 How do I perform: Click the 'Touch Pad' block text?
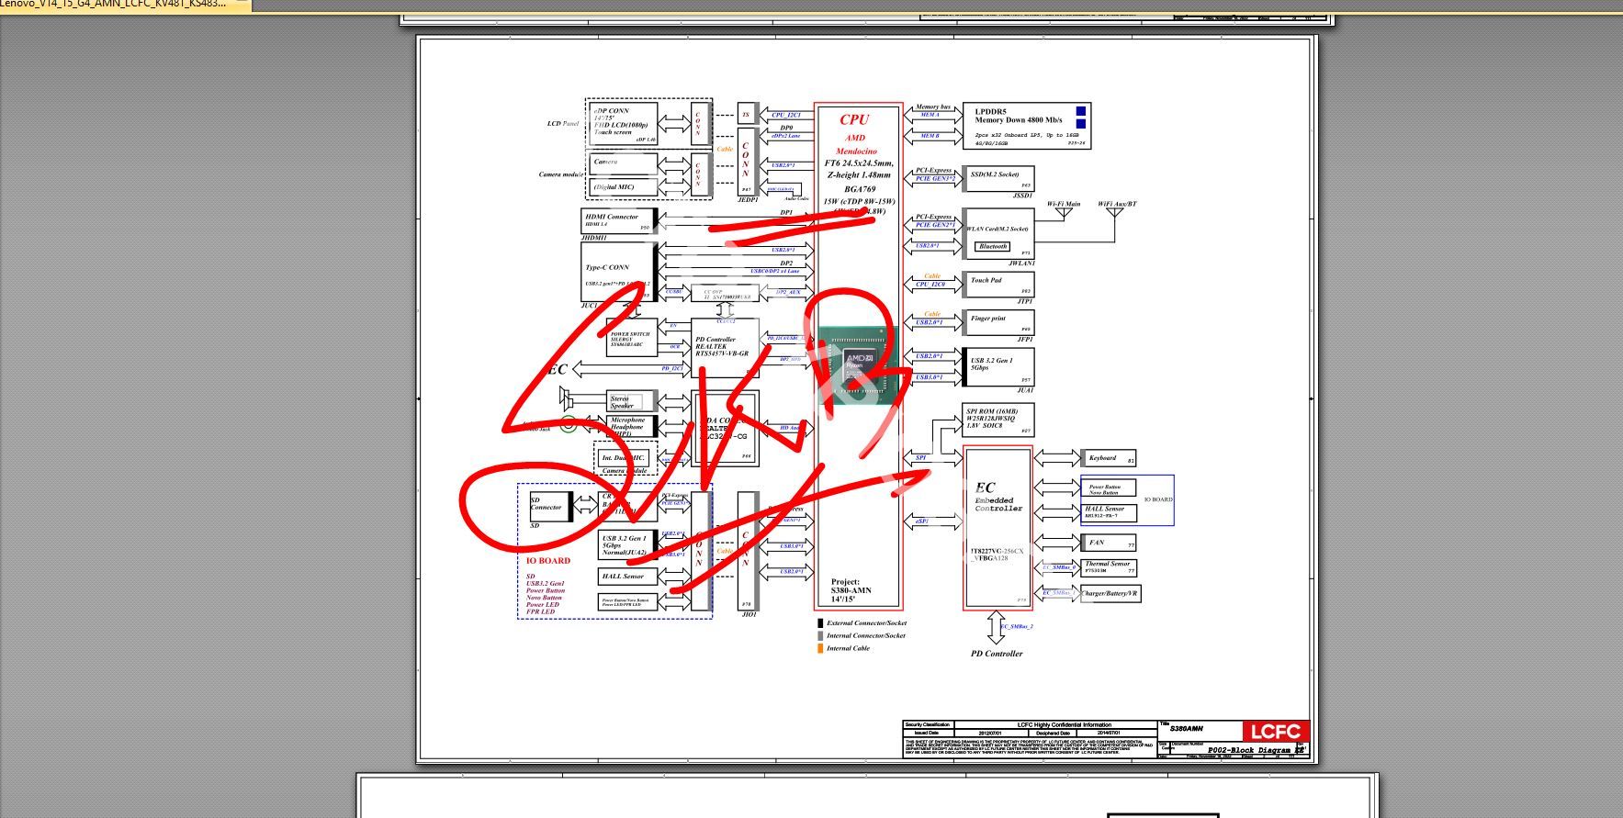coord(986,280)
